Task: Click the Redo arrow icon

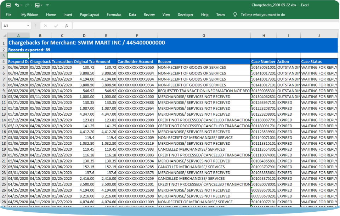Action: (x=27, y=5)
